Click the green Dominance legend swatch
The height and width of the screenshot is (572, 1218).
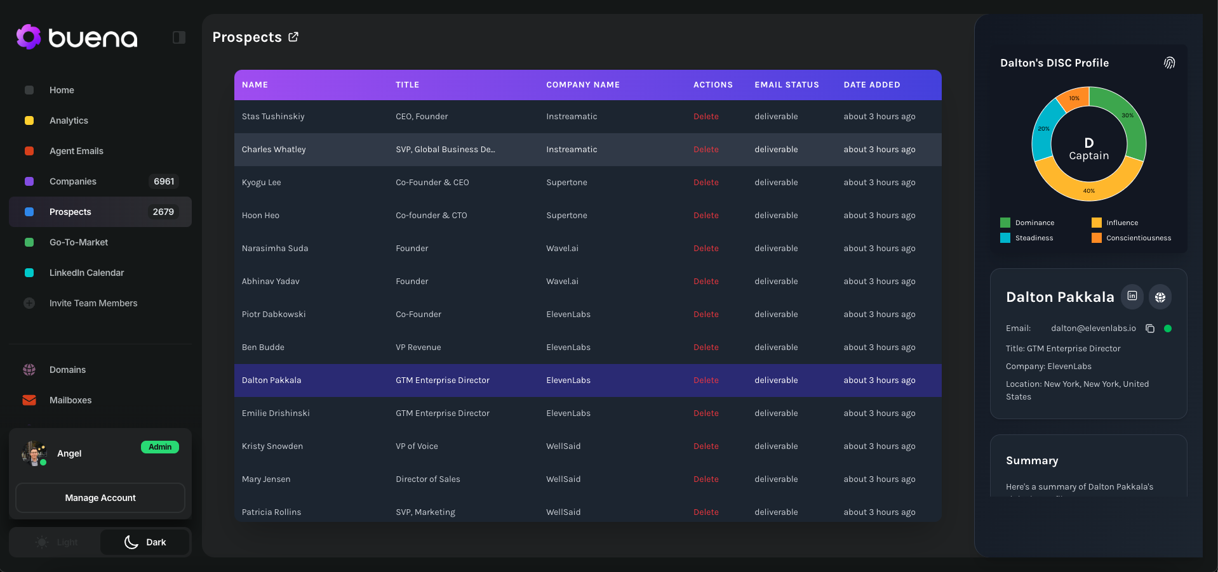pyautogui.click(x=1005, y=223)
